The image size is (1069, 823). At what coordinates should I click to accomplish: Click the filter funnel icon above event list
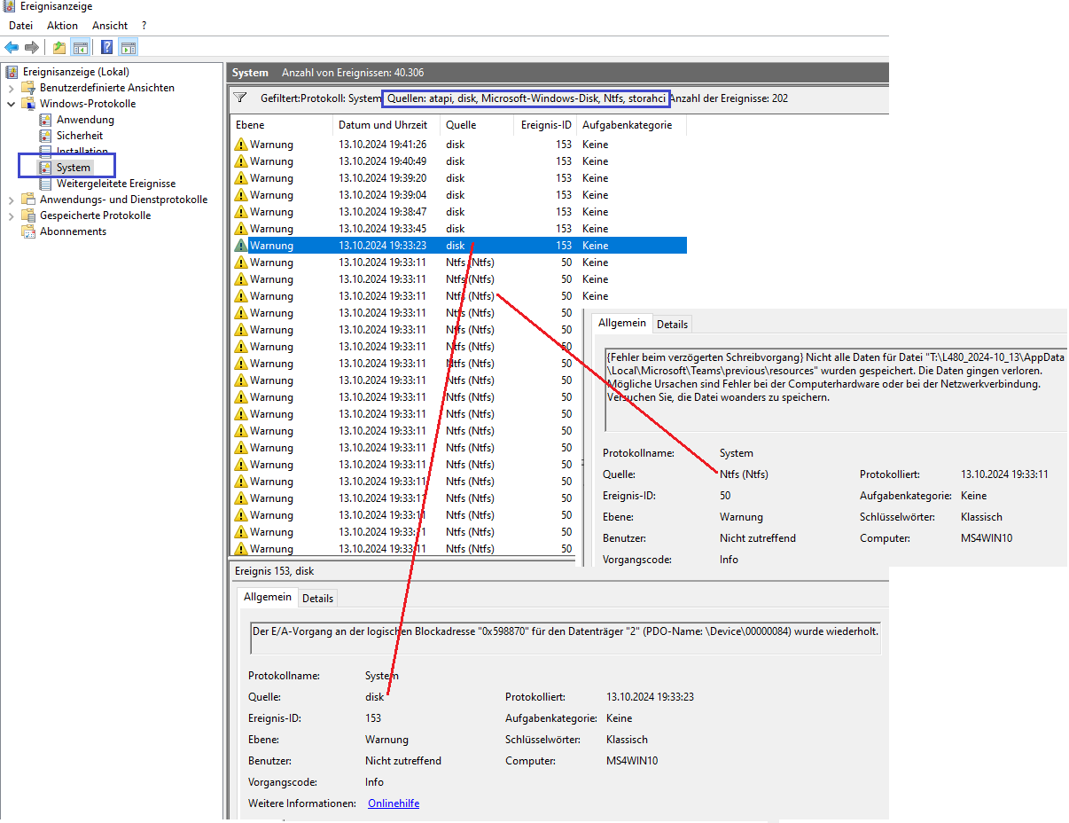coord(240,98)
